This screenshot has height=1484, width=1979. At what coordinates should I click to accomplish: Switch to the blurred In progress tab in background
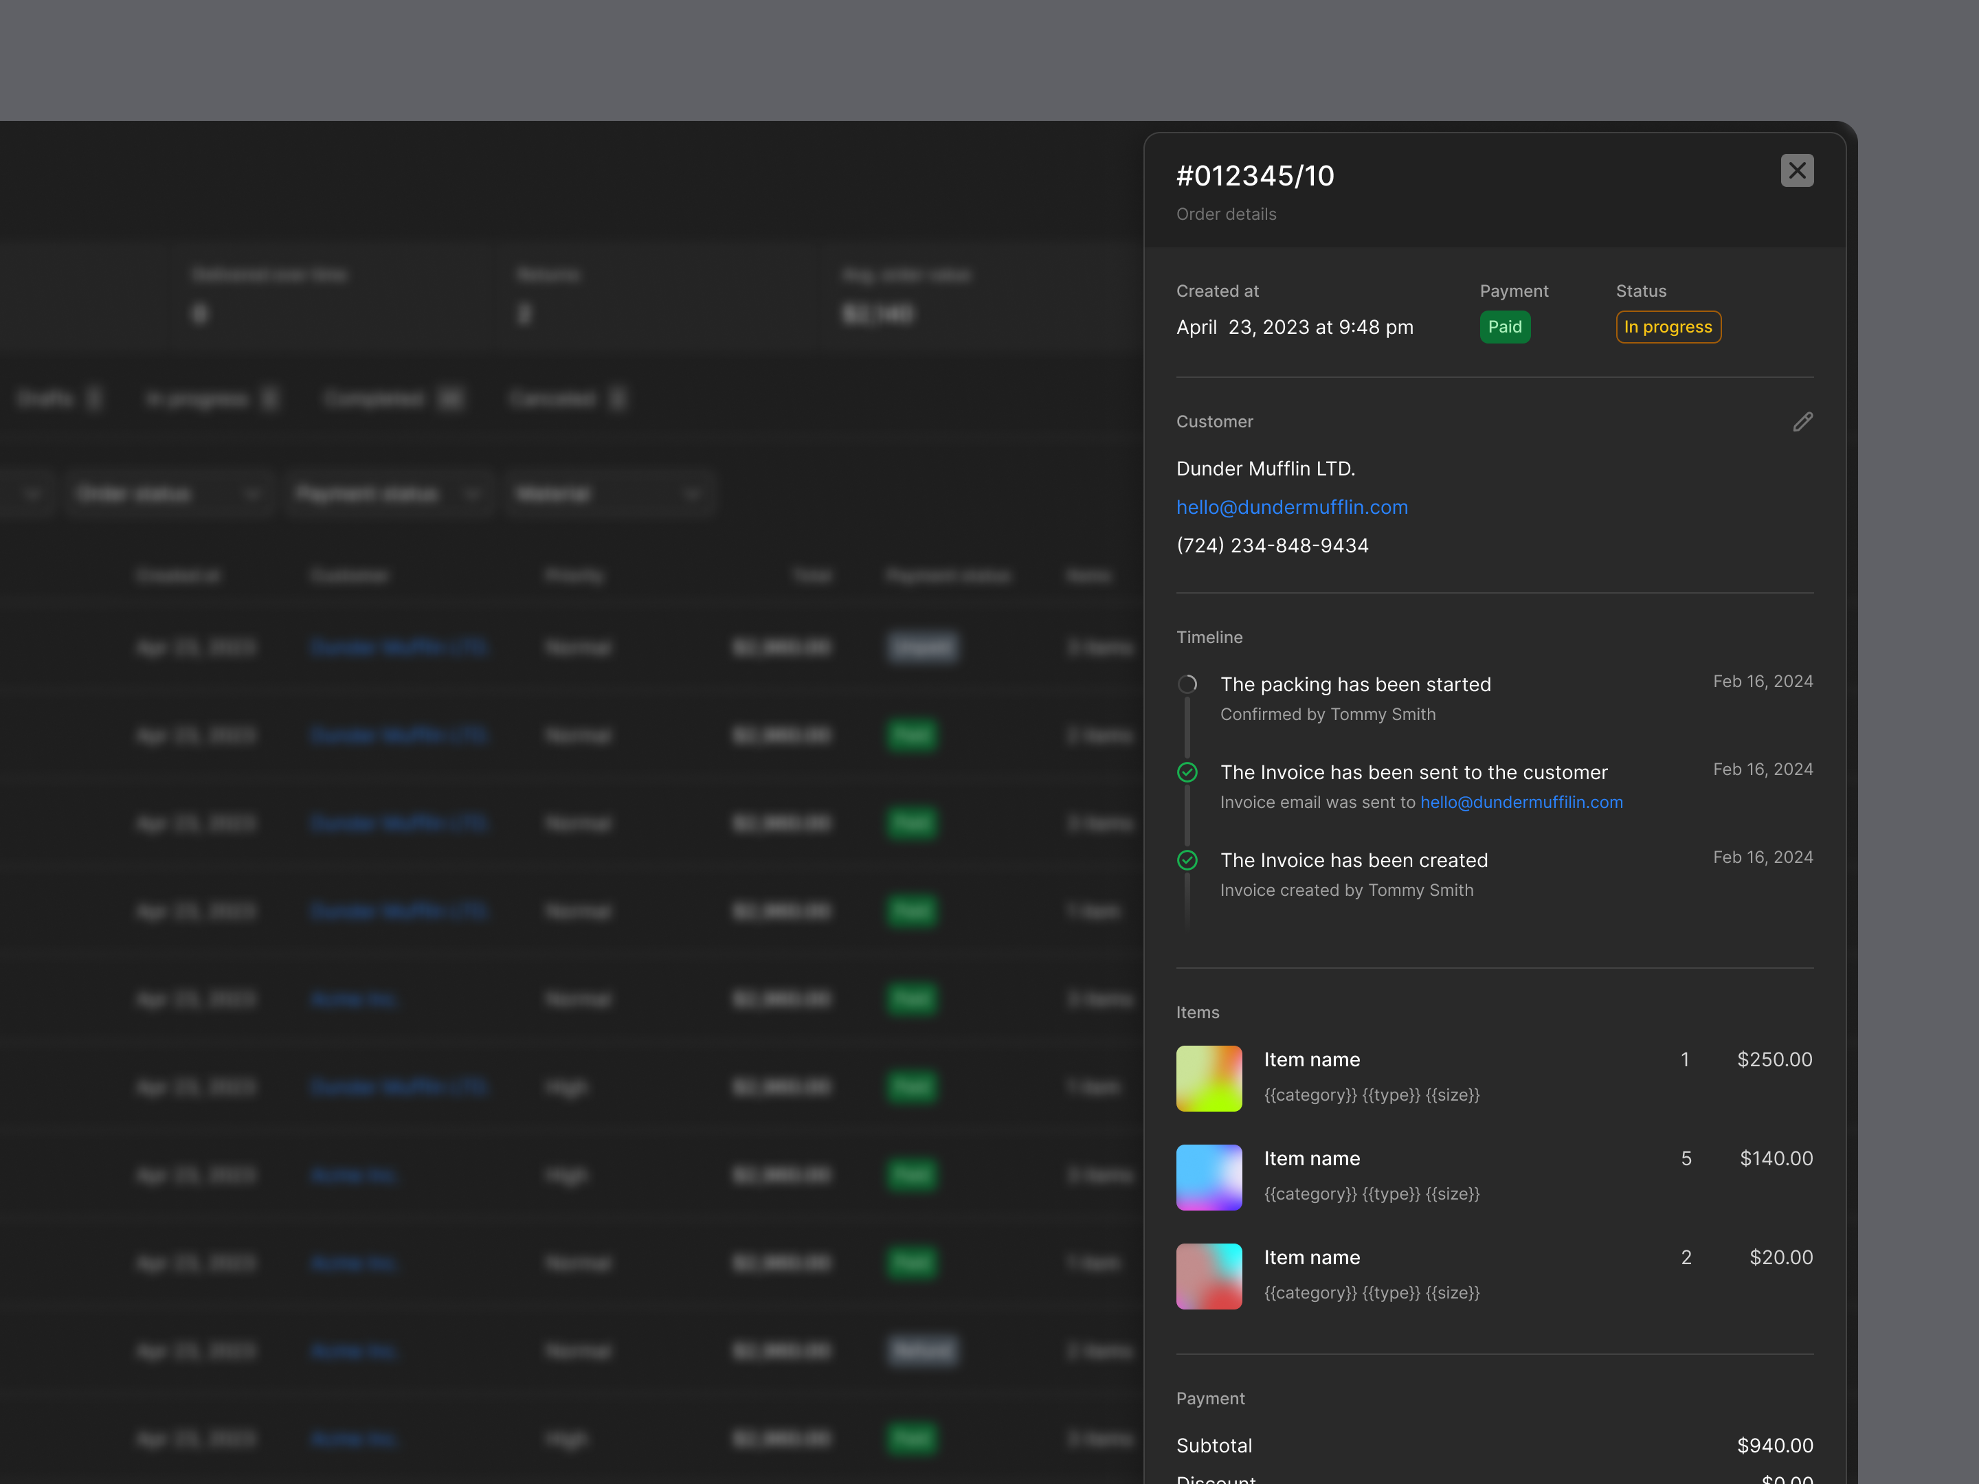[x=212, y=399]
